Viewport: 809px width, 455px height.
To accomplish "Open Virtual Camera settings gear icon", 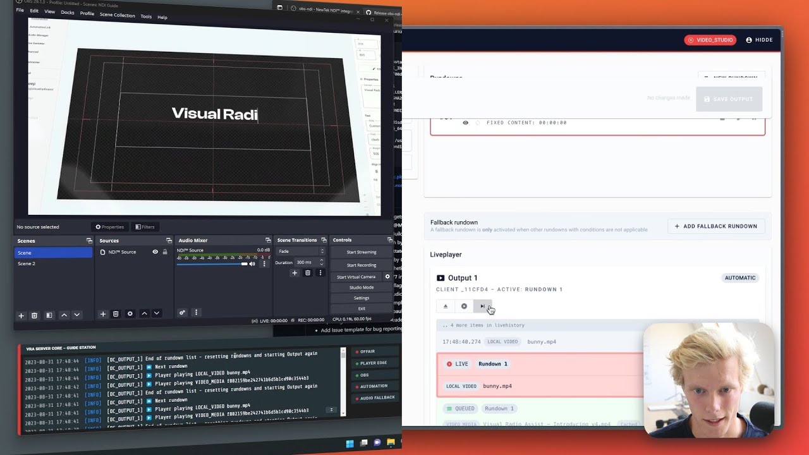I will pyautogui.click(x=387, y=277).
